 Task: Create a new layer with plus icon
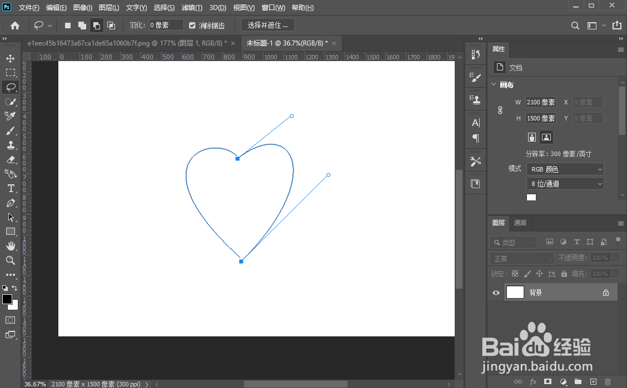pos(594,381)
